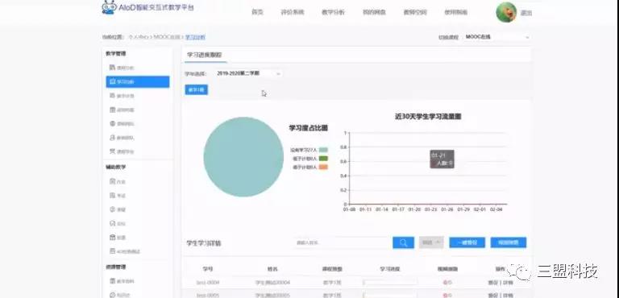The image size is (619, 298).
Task: Expand the MOOC在线 course switch dropdown
Action: pos(496,37)
